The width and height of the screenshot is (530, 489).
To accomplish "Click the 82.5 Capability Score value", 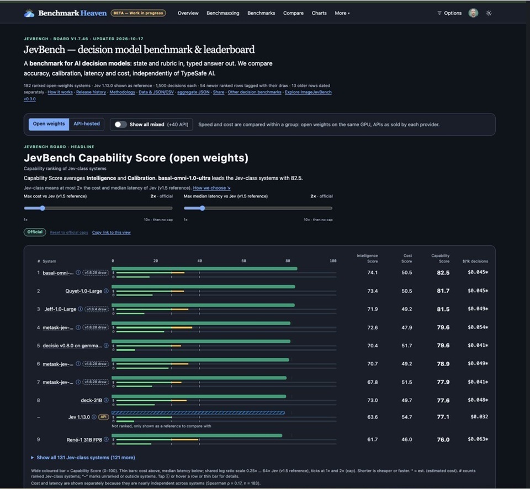I will pos(443,273).
